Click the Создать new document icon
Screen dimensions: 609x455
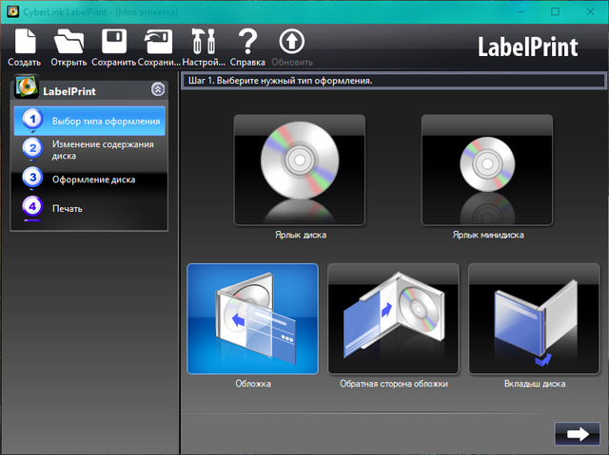[x=24, y=43]
